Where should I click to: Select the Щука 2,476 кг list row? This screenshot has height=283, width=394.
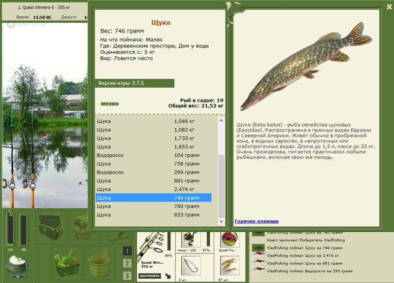[153, 189]
